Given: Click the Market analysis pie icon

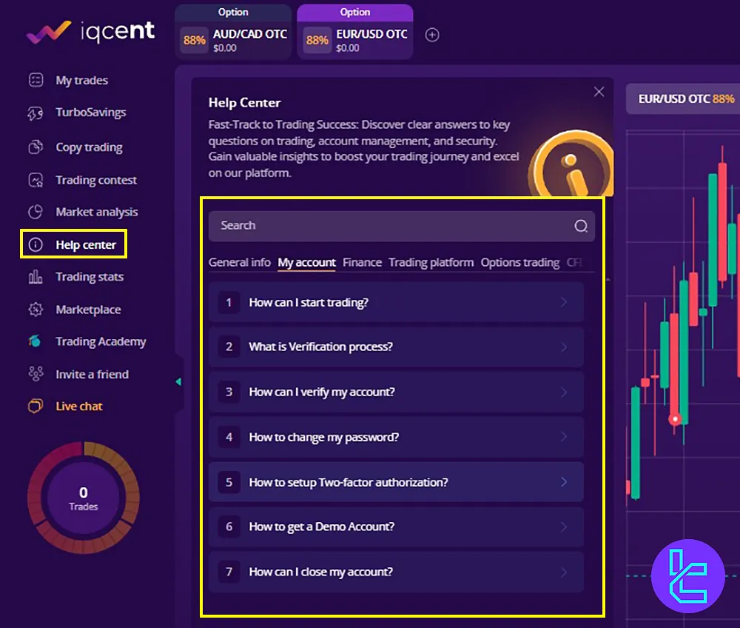Looking at the screenshot, I should point(36,212).
